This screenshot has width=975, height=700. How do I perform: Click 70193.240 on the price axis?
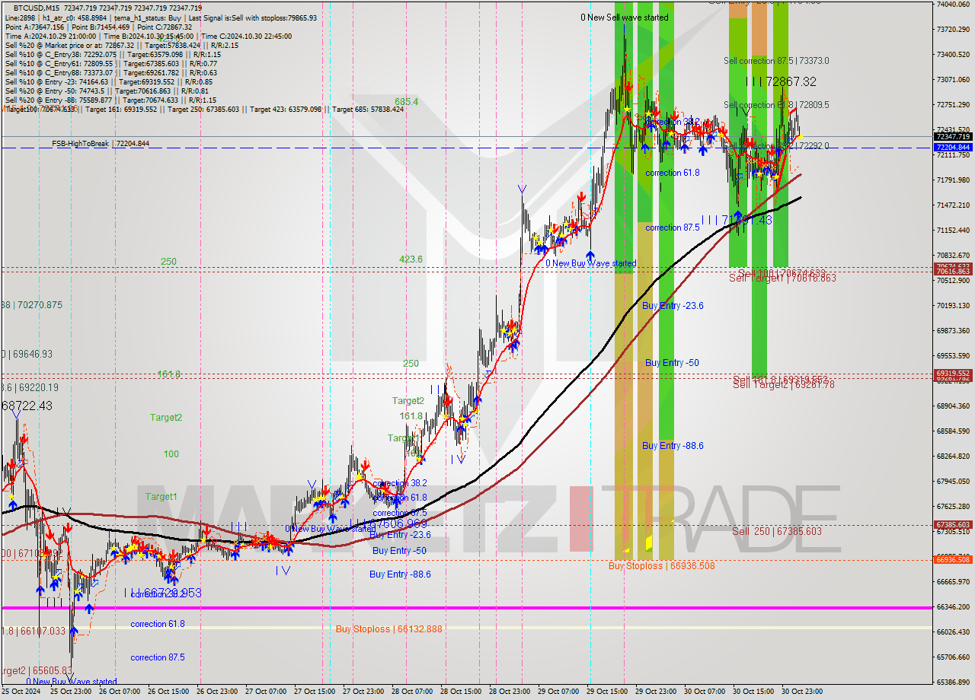(952, 305)
